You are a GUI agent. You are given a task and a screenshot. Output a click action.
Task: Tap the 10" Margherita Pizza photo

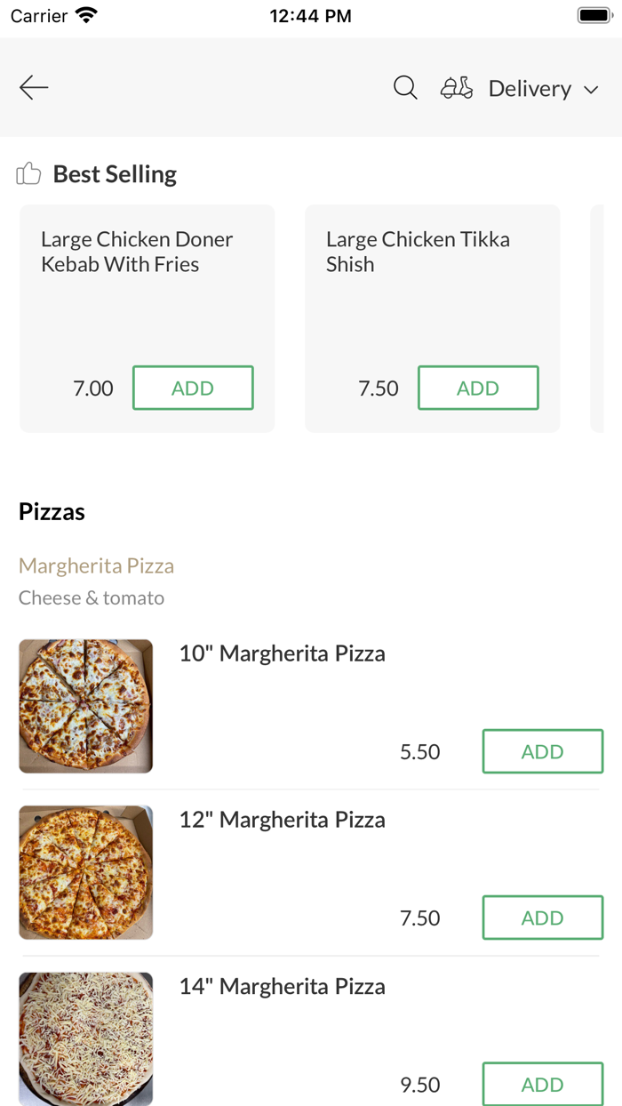[85, 705]
